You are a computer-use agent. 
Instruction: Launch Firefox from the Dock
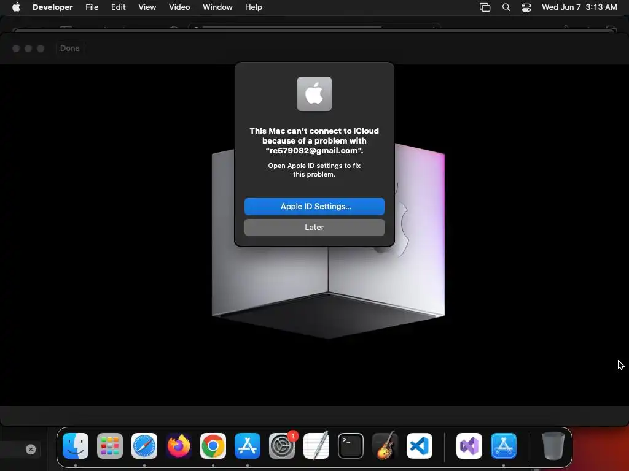click(179, 446)
